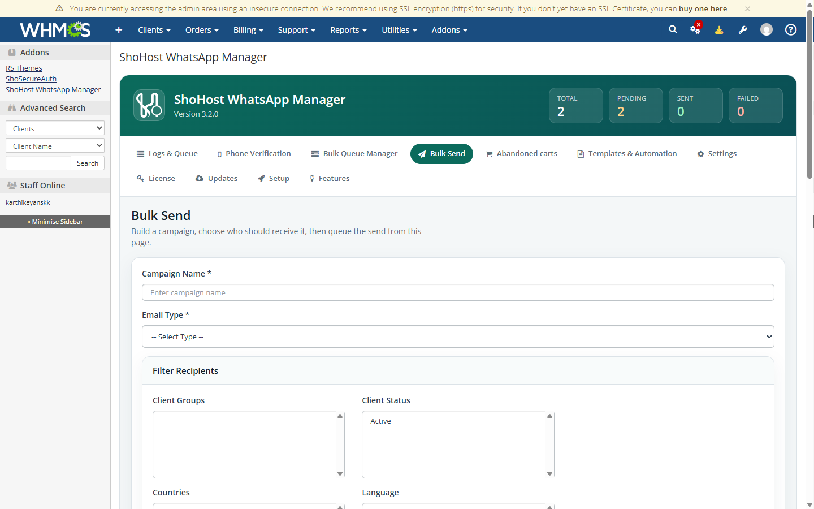Select the Bulk Send tab

click(x=441, y=154)
